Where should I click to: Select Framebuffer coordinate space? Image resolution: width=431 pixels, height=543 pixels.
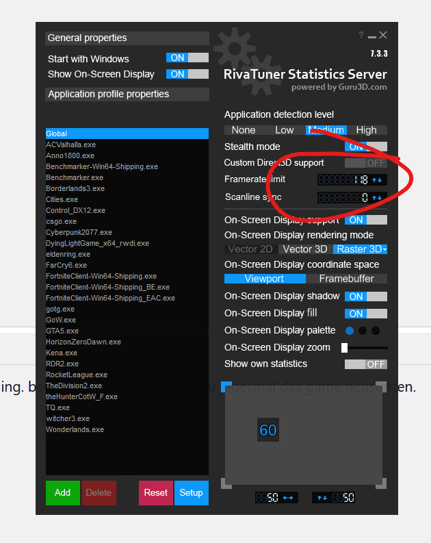(347, 279)
